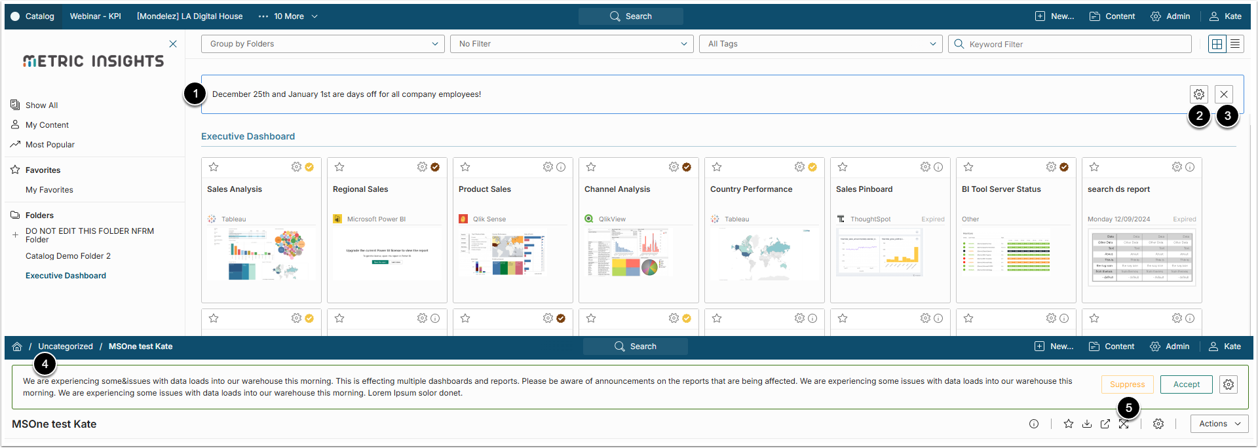Open the Webinar - KPI tab
This screenshot has height=448, width=1258.
point(96,16)
